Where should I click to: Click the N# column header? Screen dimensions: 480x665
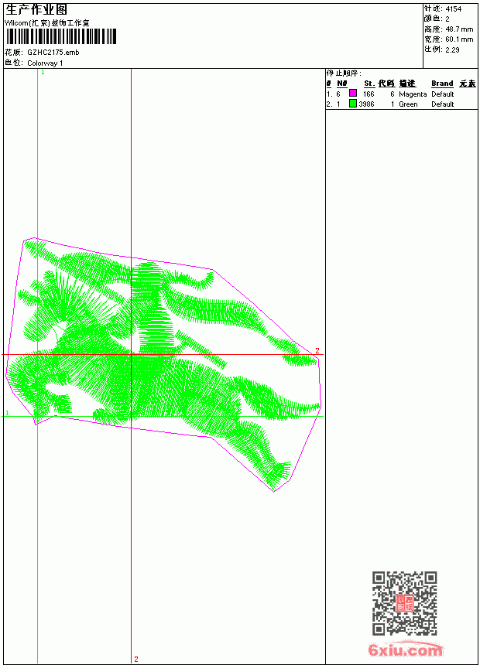(342, 84)
